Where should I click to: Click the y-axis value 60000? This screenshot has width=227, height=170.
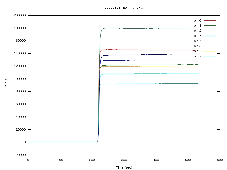pos(20,104)
